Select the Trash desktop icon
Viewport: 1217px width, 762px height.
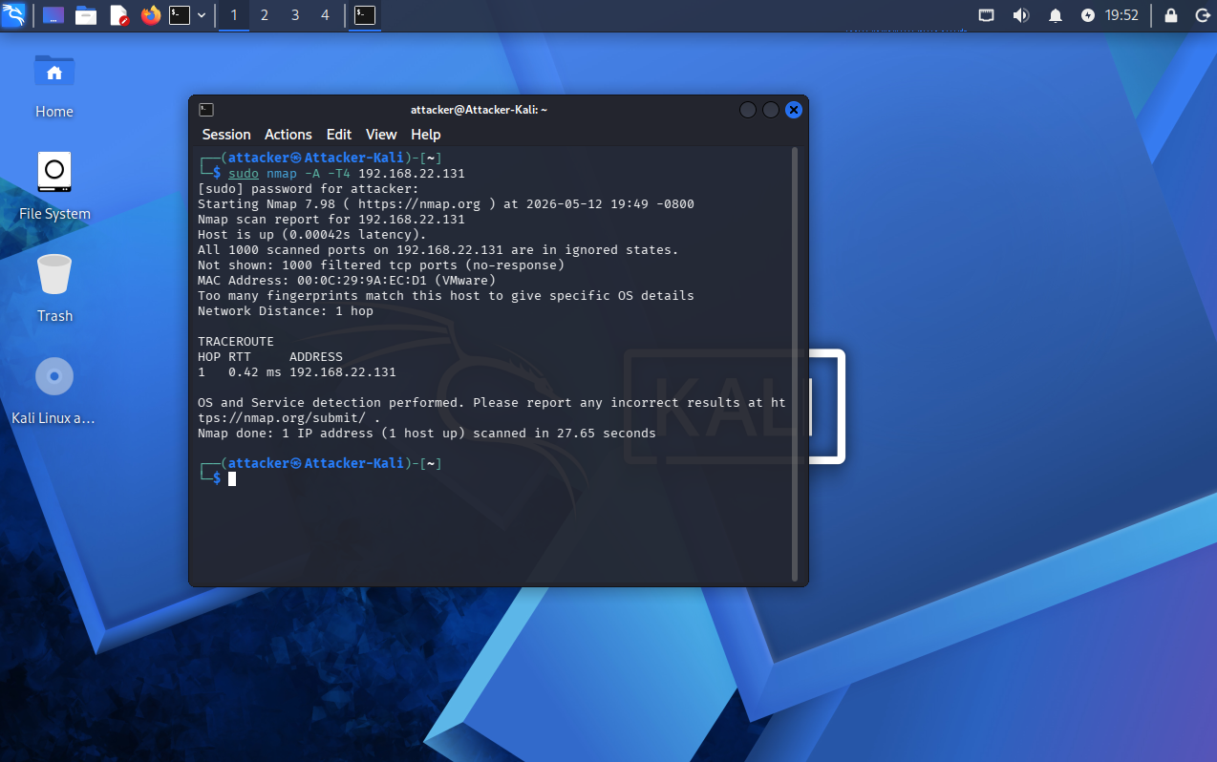pos(54,288)
